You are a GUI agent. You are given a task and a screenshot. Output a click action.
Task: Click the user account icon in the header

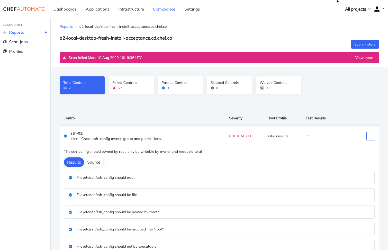pyautogui.click(x=377, y=9)
